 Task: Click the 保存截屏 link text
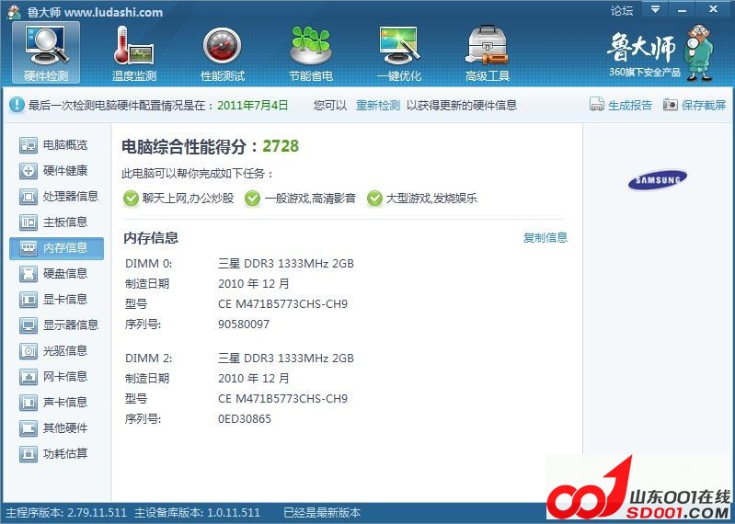pos(704,106)
